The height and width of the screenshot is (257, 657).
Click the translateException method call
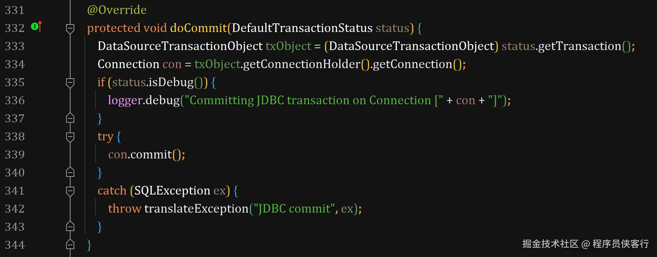coord(196,209)
